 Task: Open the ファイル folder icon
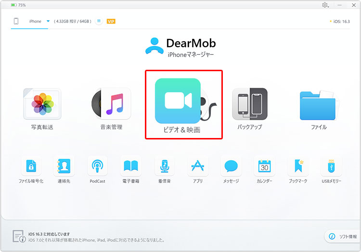tap(319, 105)
